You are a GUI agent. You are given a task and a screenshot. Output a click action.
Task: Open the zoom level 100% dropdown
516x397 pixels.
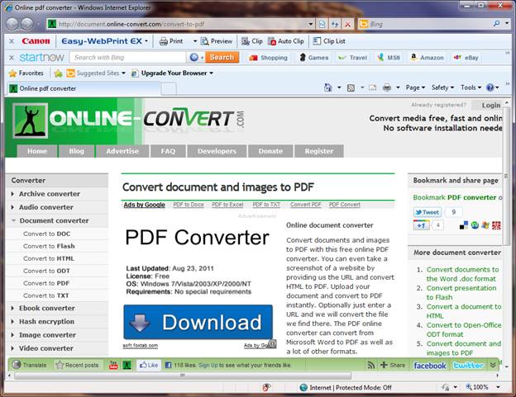[x=499, y=387]
